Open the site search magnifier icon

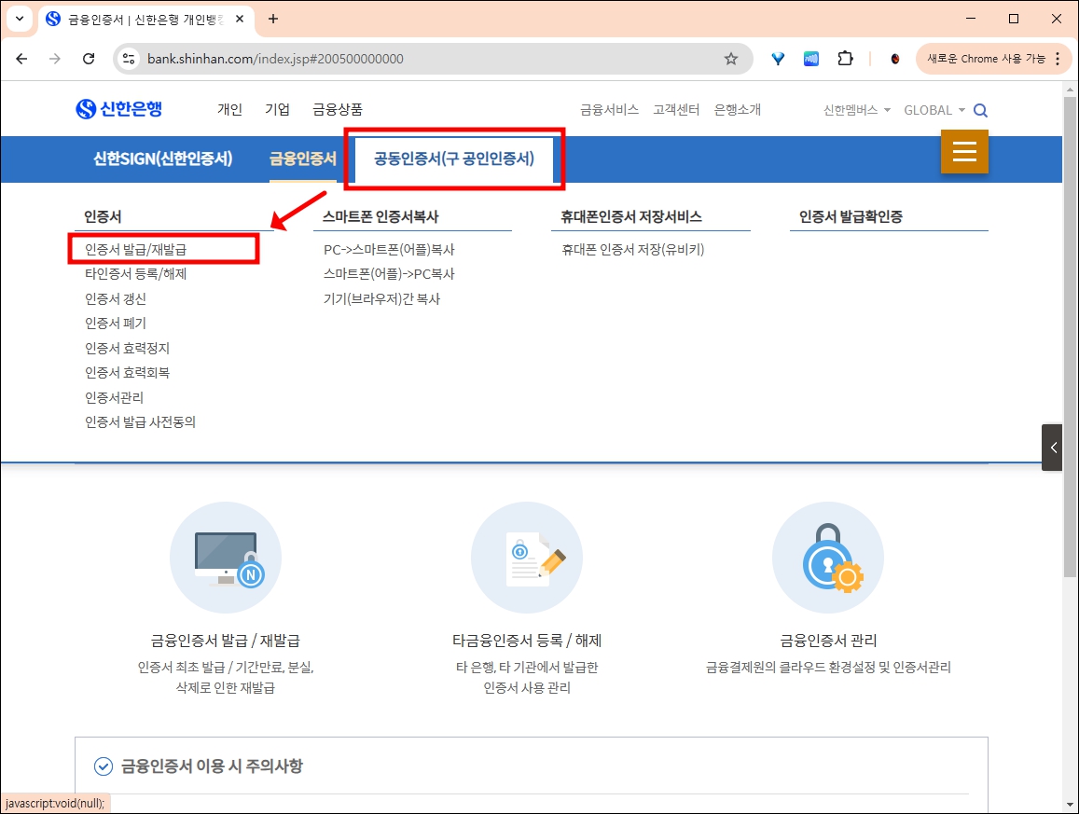click(980, 109)
